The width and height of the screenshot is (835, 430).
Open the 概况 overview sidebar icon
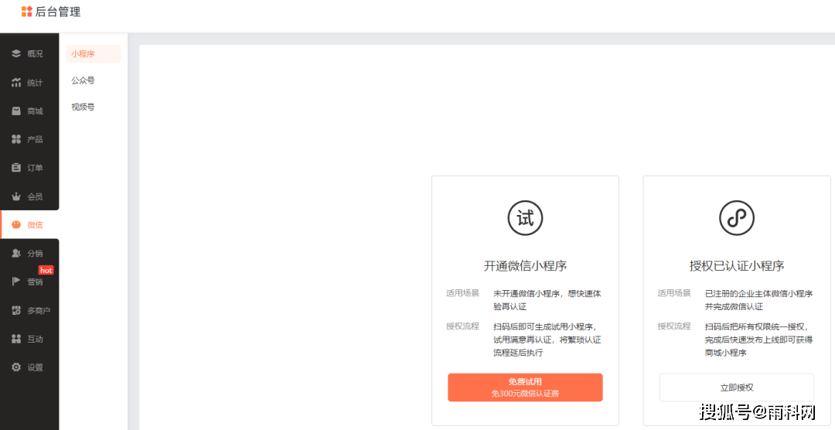[x=16, y=54]
